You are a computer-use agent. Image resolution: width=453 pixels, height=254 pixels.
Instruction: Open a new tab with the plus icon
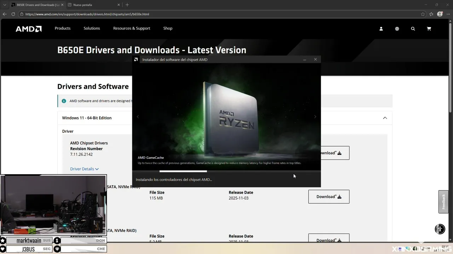(x=127, y=5)
